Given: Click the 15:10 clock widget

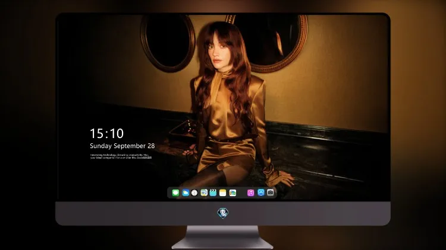Looking at the screenshot, I should 107,133.
